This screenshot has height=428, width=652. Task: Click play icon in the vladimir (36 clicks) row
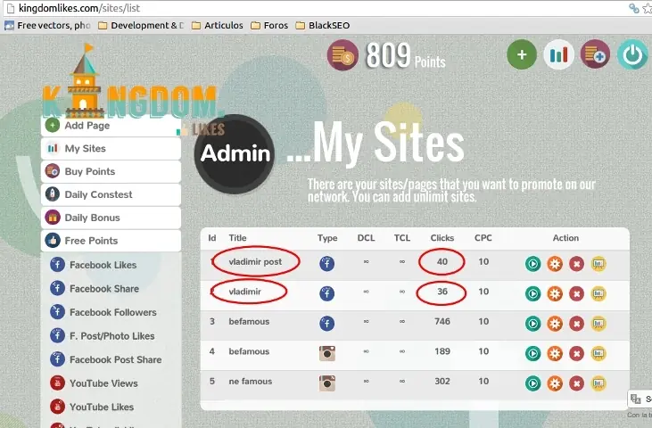(532, 293)
